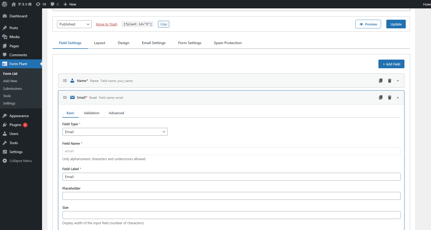
Task: Click the Move to Trash link
Action: 106,24
